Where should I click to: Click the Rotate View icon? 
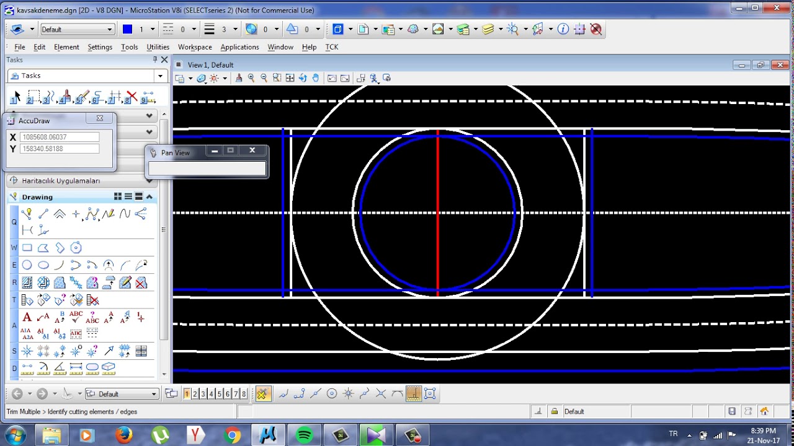pos(303,78)
